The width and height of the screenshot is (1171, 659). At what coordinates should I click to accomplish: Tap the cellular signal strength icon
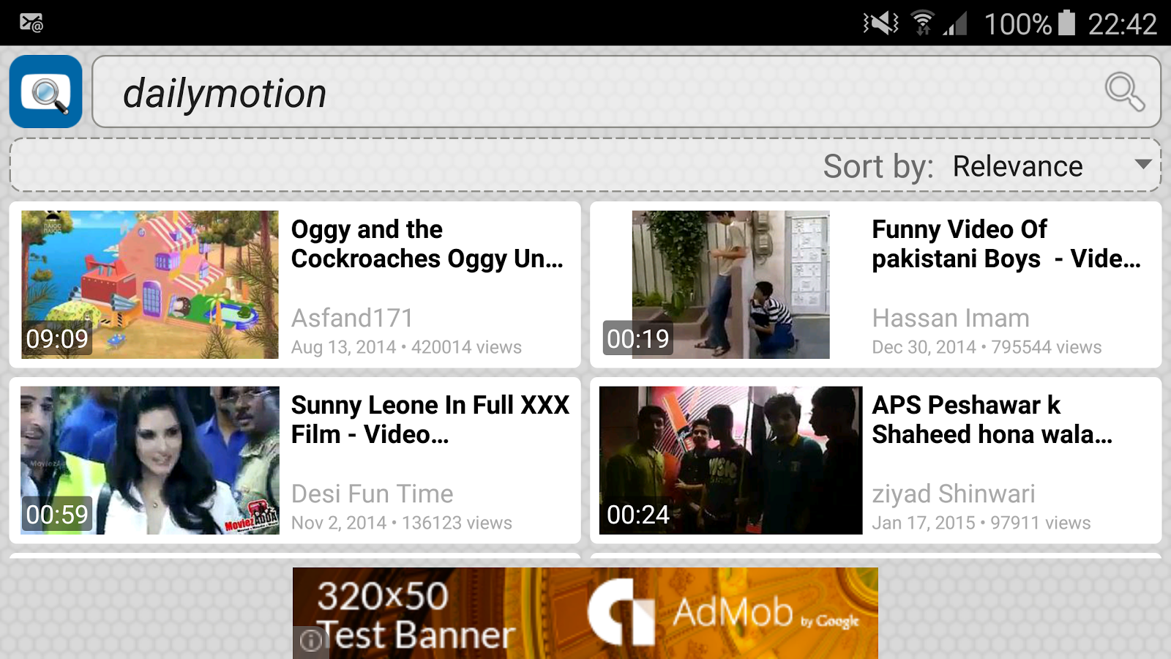pos(955,23)
